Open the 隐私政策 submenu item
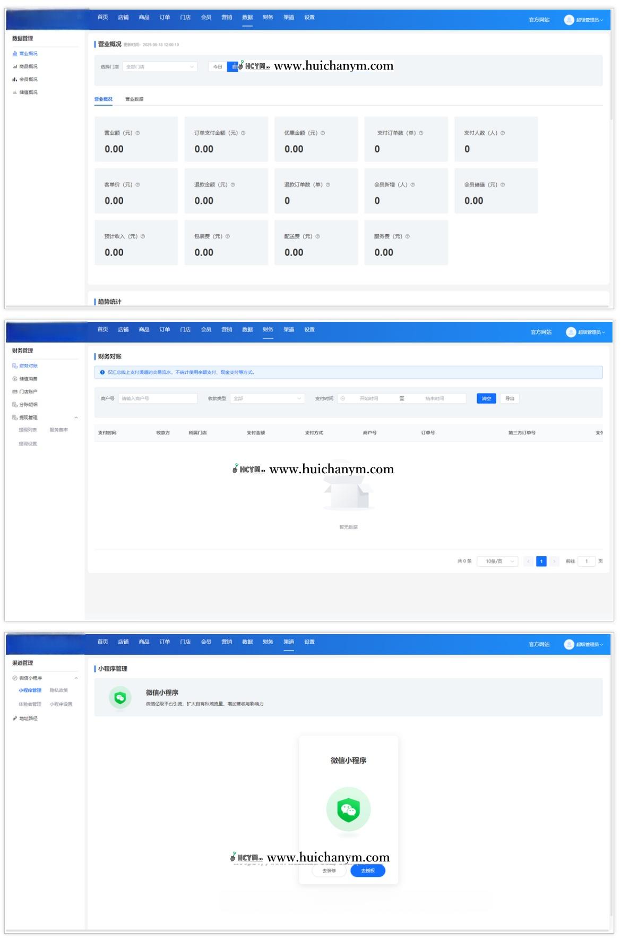Image resolution: width=621 pixels, height=939 pixels. point(59,690)
